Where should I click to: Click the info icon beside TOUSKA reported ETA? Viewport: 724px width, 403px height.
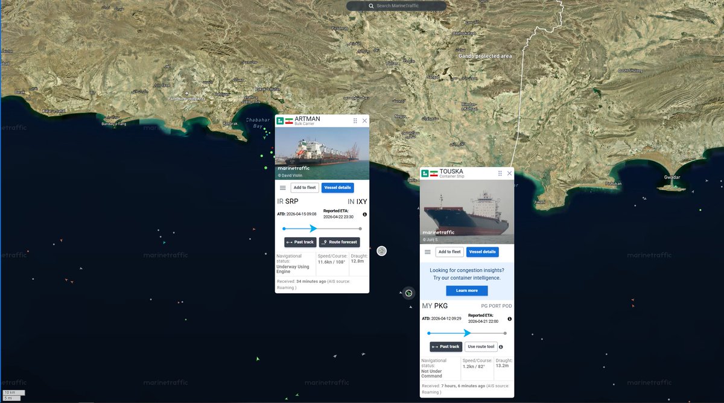coord(510,319)
